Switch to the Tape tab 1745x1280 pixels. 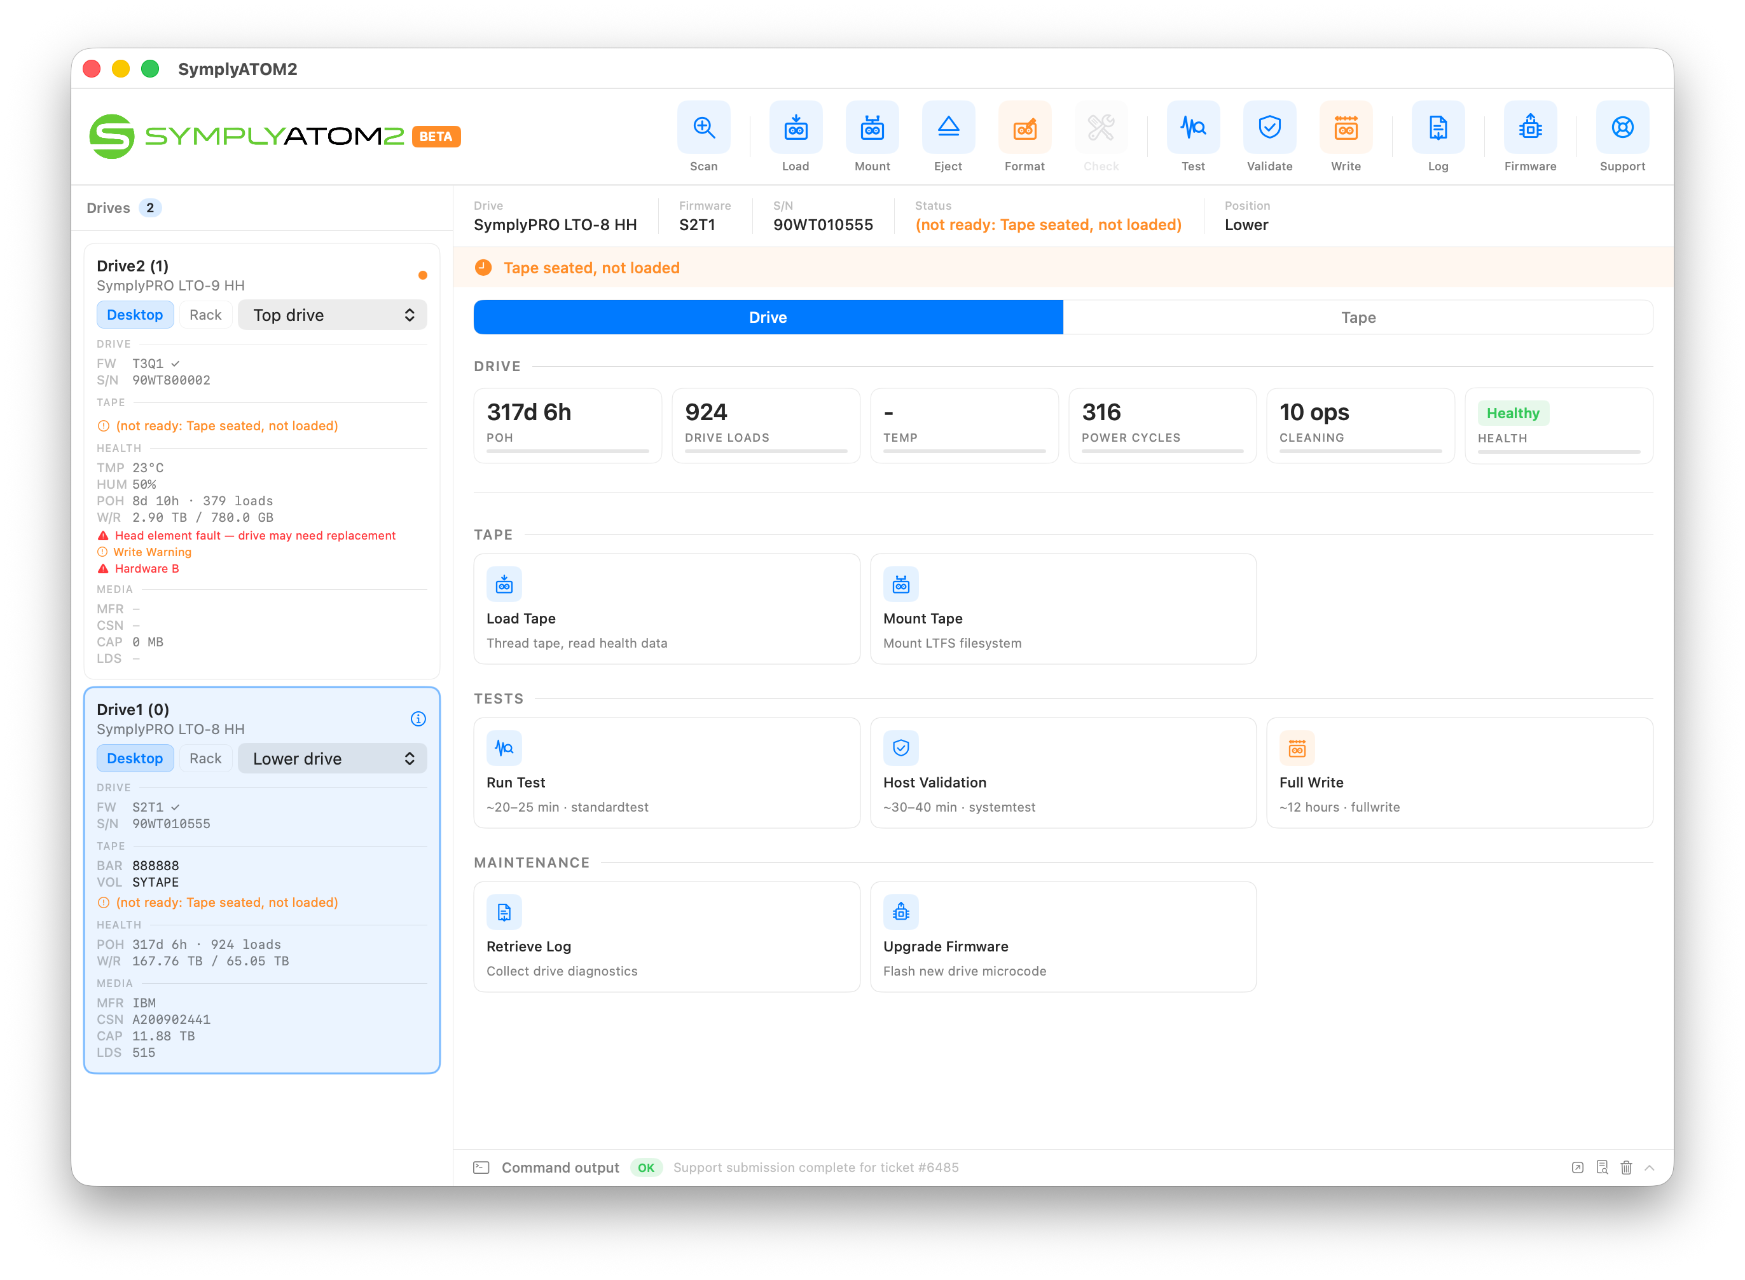coord(1358,318)
